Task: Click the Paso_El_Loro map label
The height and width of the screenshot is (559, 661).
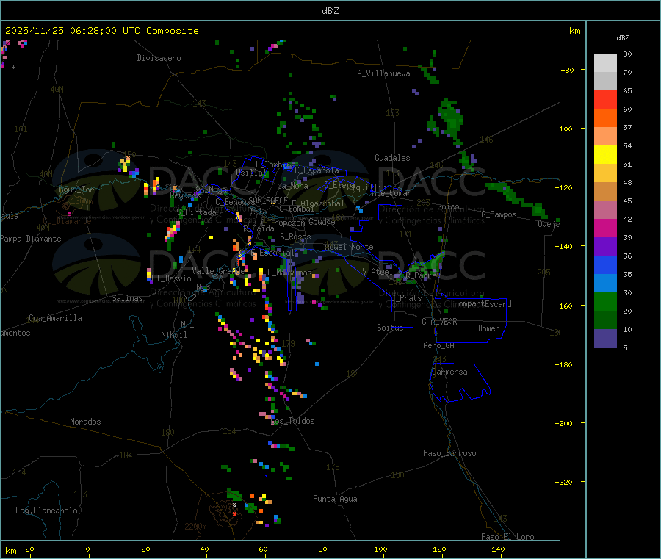Action: (x=508, y=537)
